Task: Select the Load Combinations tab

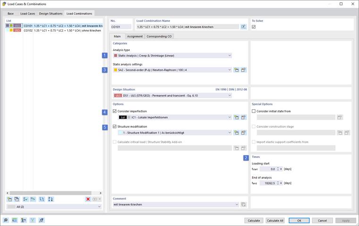Action: (x=79, y=14)
